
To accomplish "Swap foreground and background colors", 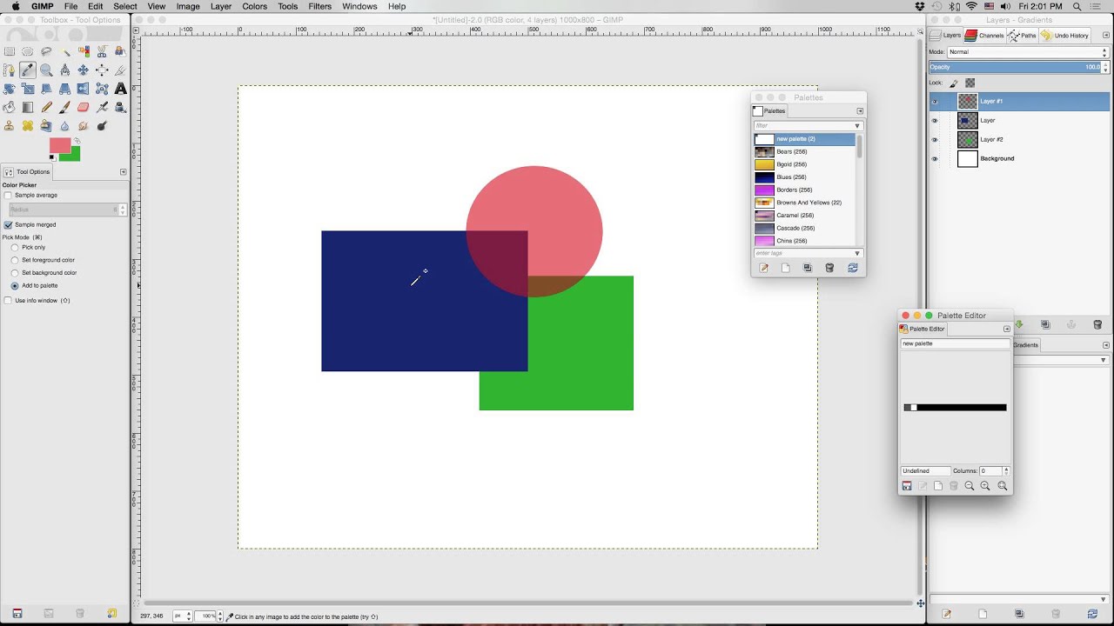I will coord(77,141).
